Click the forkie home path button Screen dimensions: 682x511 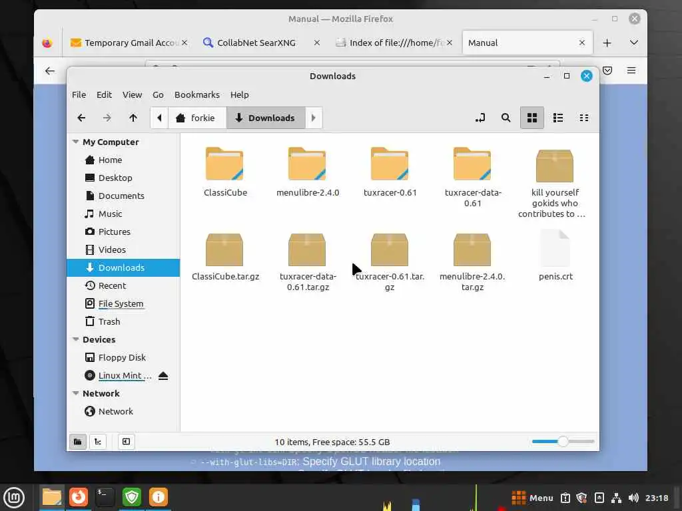point(197,118)
